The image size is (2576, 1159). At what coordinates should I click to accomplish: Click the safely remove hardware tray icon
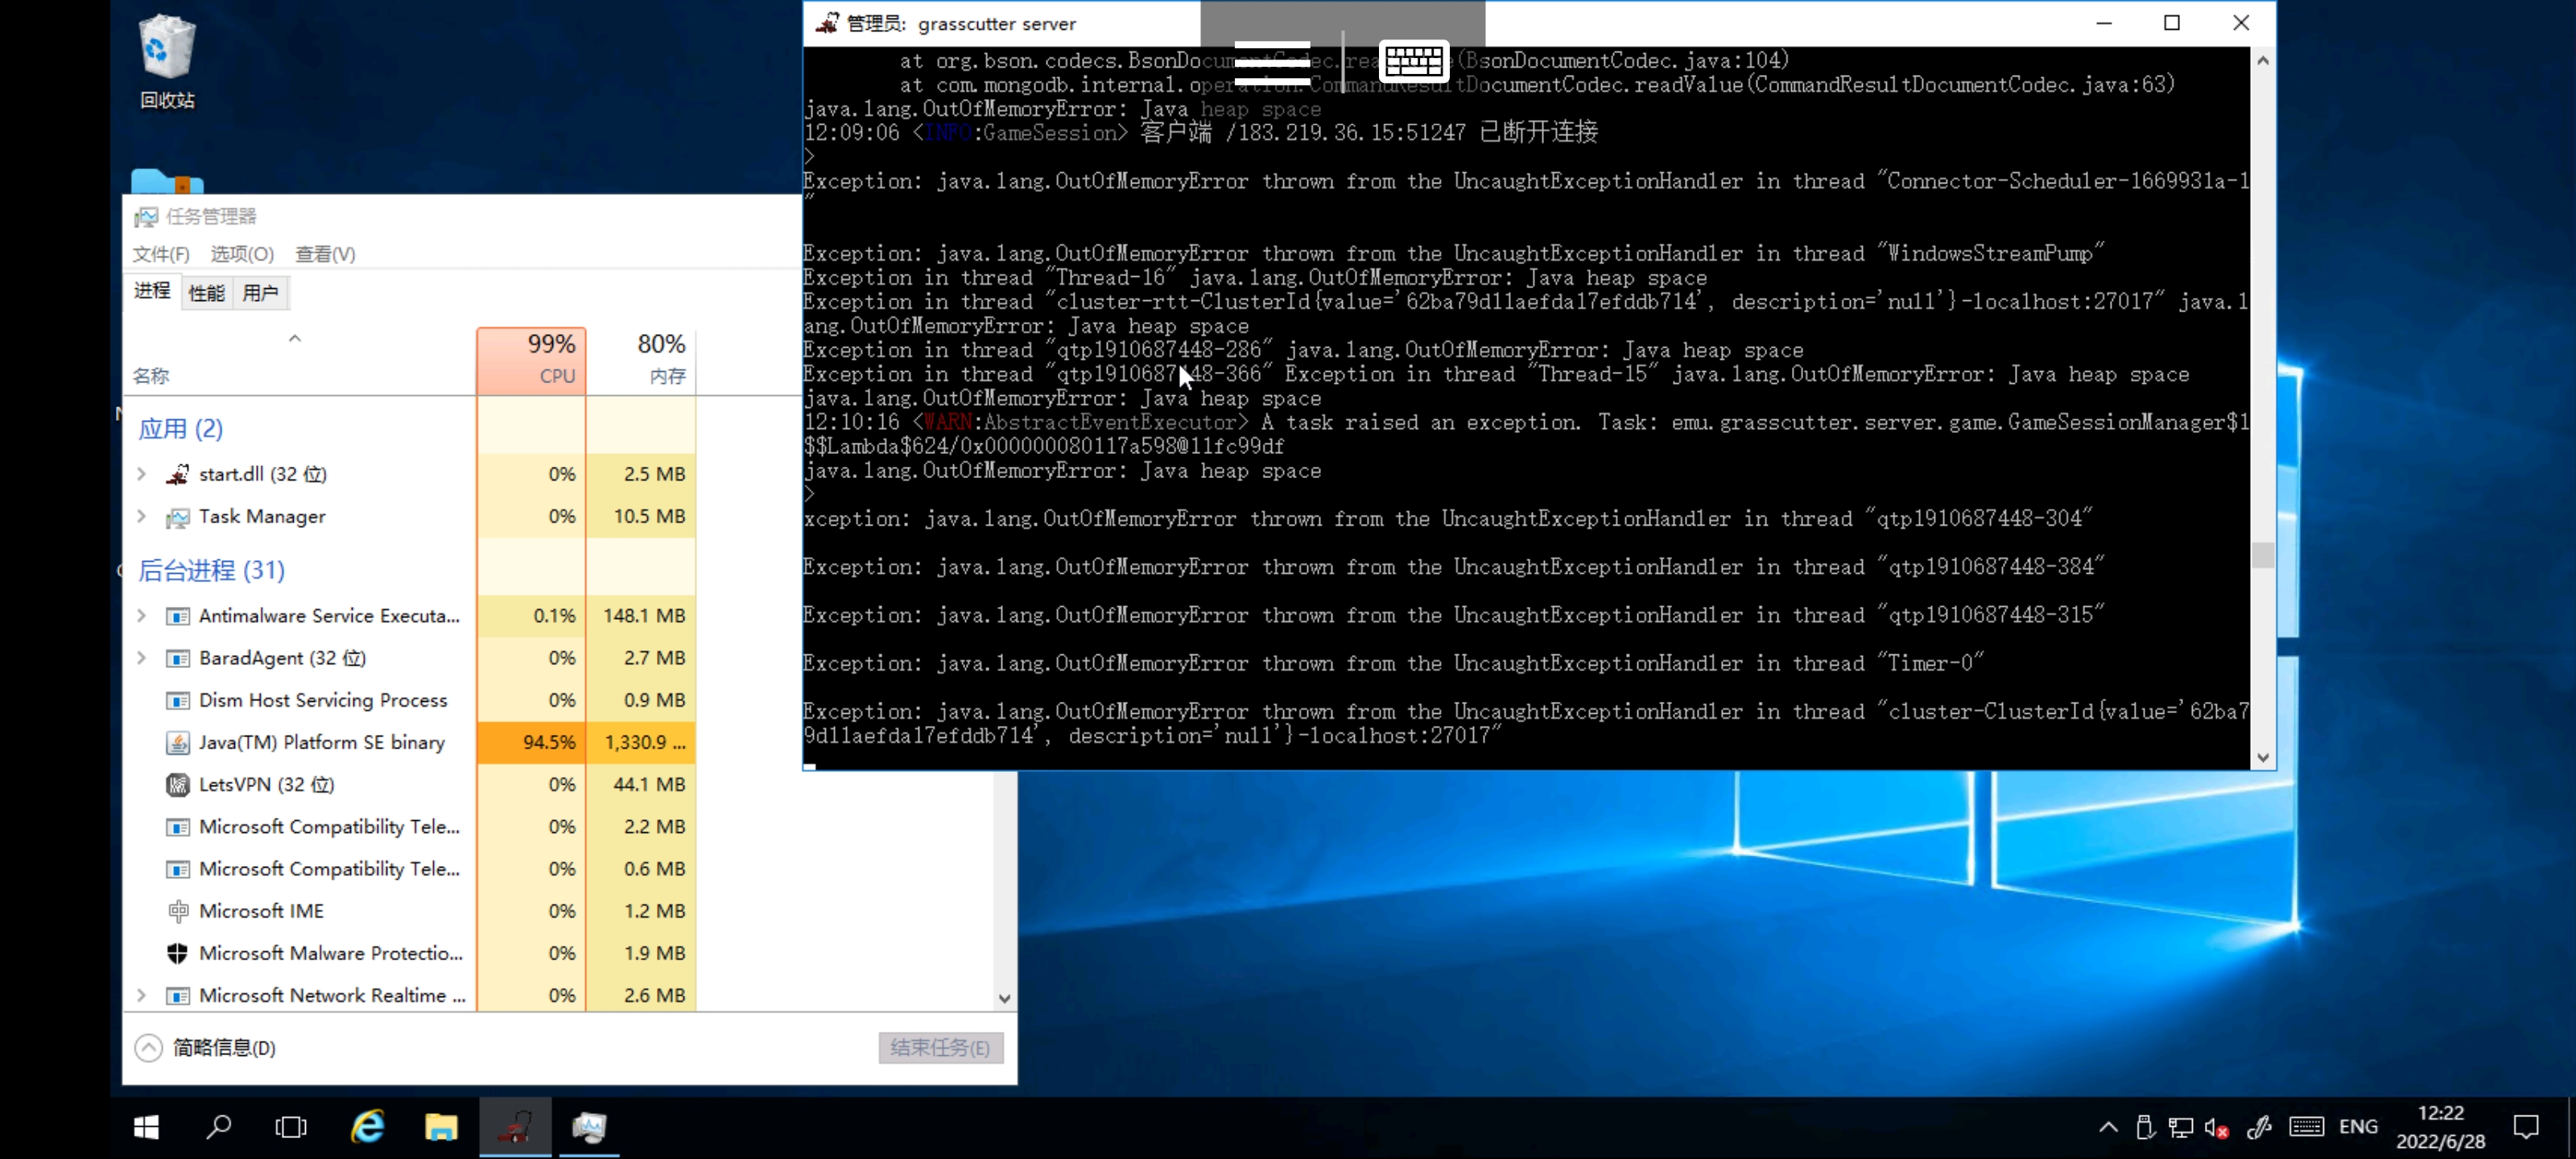tap(2145, 1127)
